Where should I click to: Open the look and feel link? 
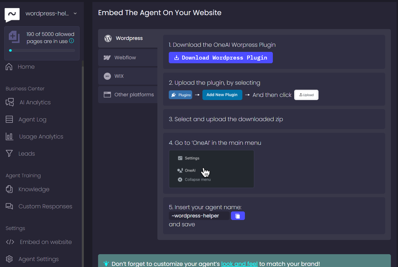click(x=239, y=264)
